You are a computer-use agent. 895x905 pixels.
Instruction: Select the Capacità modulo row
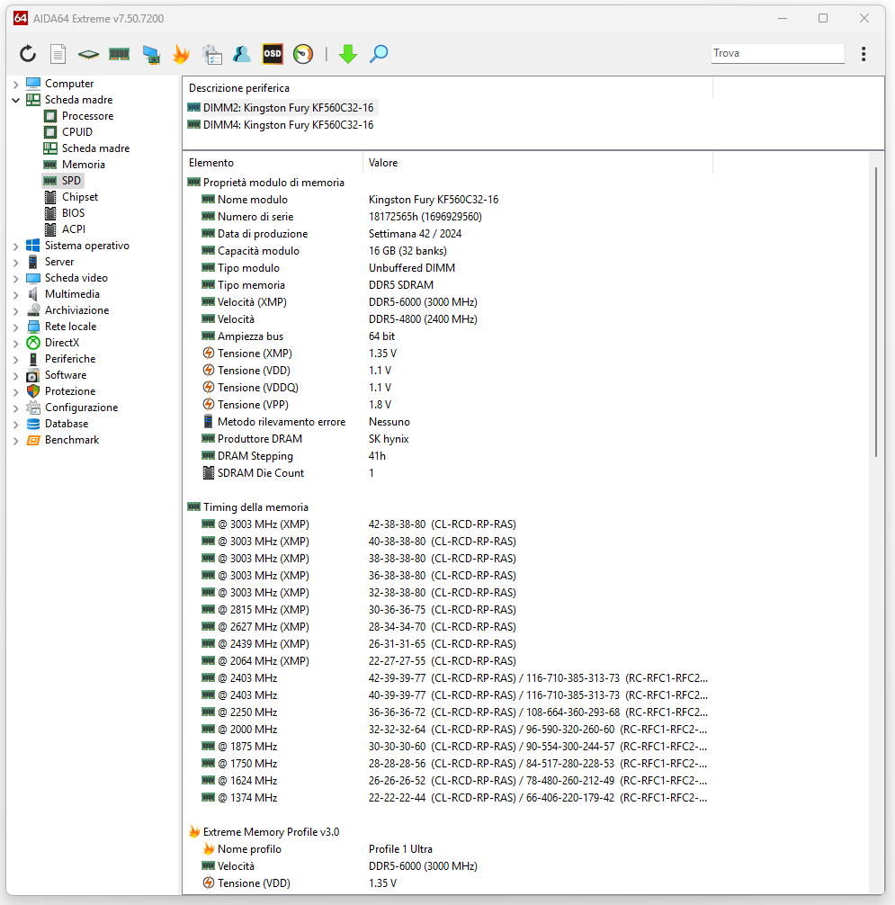coord(448,250)
